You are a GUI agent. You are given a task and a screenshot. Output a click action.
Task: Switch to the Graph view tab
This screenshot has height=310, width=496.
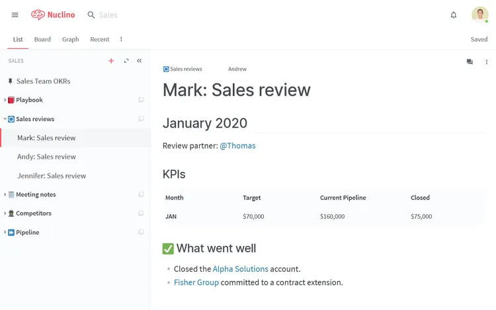pyautogui.click(x=71, y=39)
